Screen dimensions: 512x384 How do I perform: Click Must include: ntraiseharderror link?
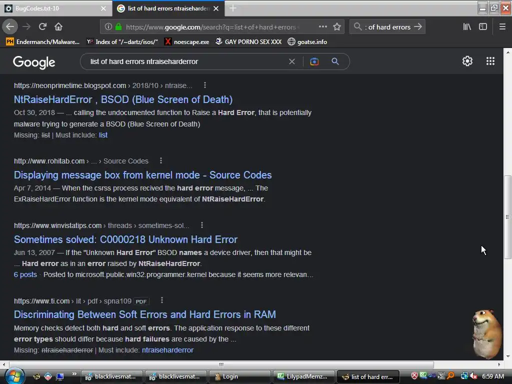(x=167, y=350)
